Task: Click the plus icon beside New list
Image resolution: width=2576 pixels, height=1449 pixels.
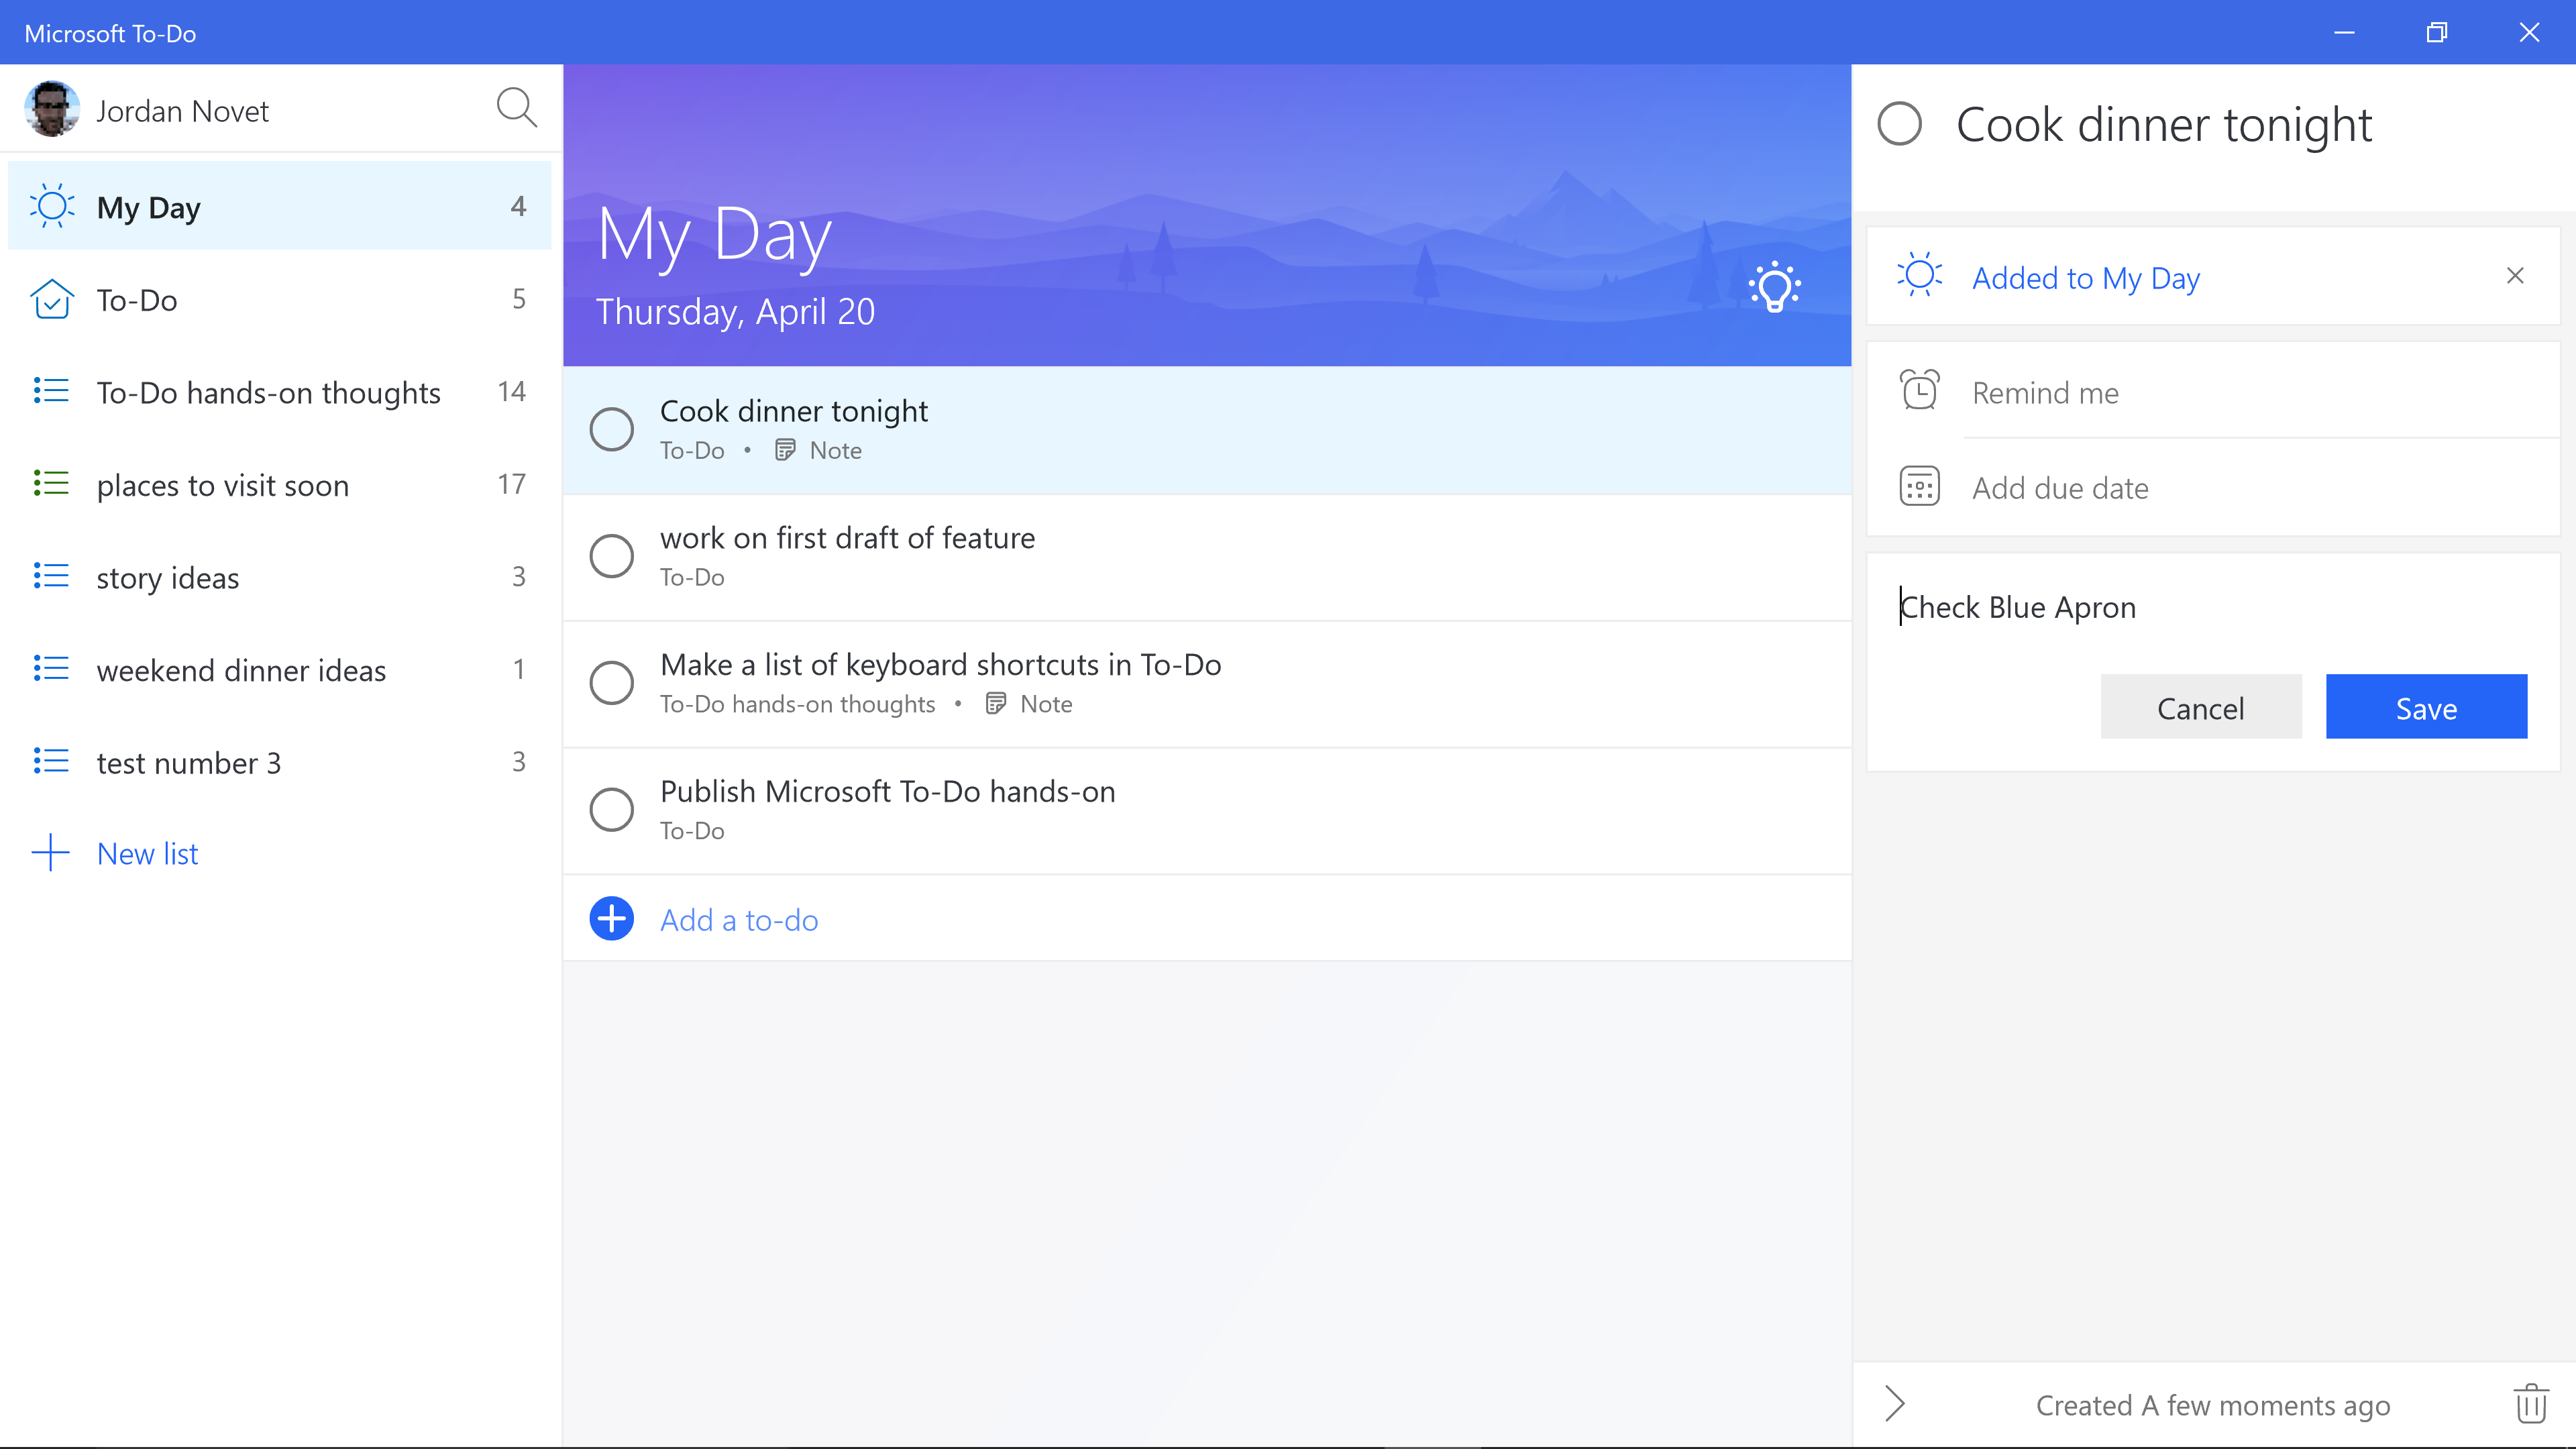Action: point(51,853)
